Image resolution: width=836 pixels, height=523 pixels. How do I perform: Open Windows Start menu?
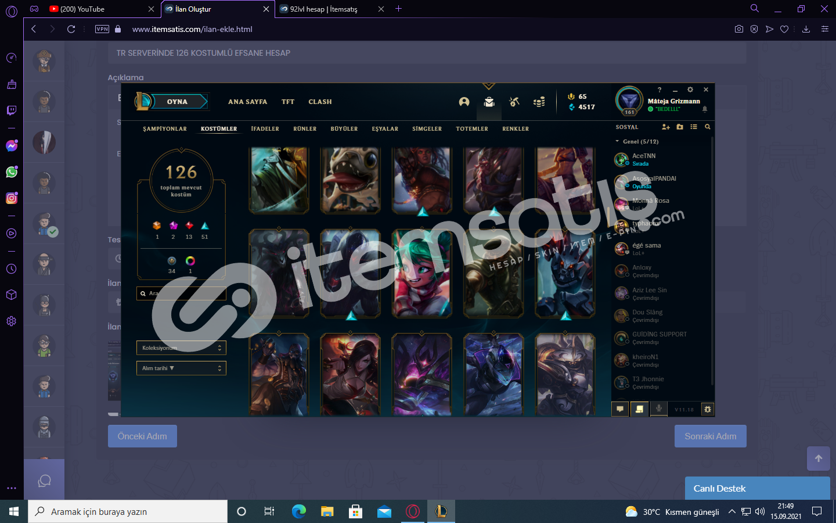14,511
